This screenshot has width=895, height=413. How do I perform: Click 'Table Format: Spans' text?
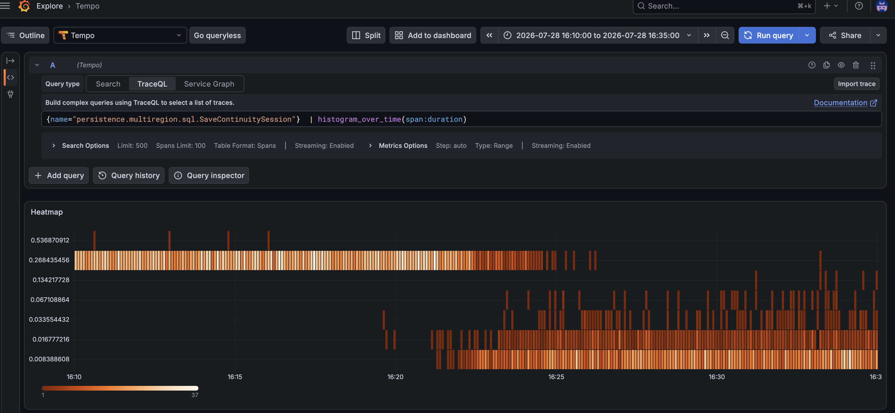(x=245, y=145)
